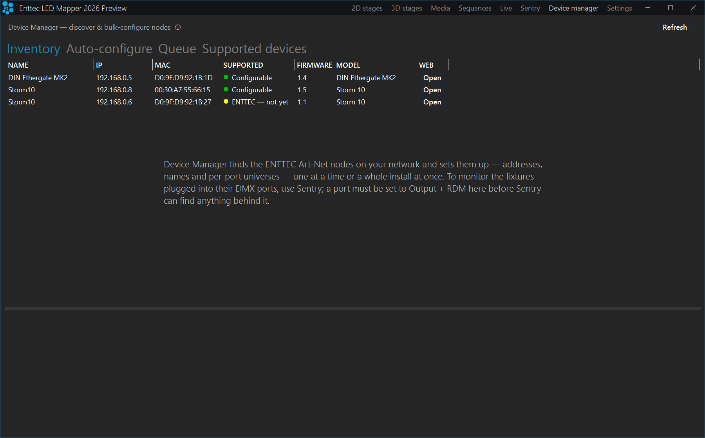Sort by the MAC column header
Viewport: 705px width, 438px height.
(187, 65)
